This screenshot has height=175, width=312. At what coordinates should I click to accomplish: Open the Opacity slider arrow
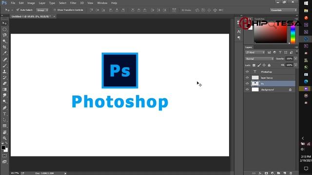tap(295, 59)
